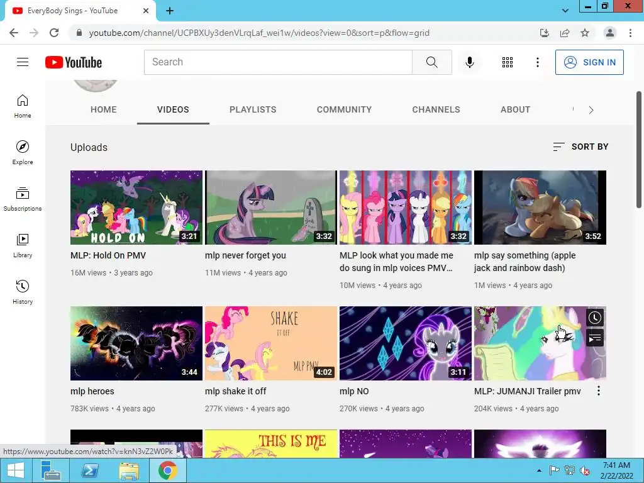This screenshot has width=644, height=483.
Task: Bookmark this page with star icon
Action: 585,33
